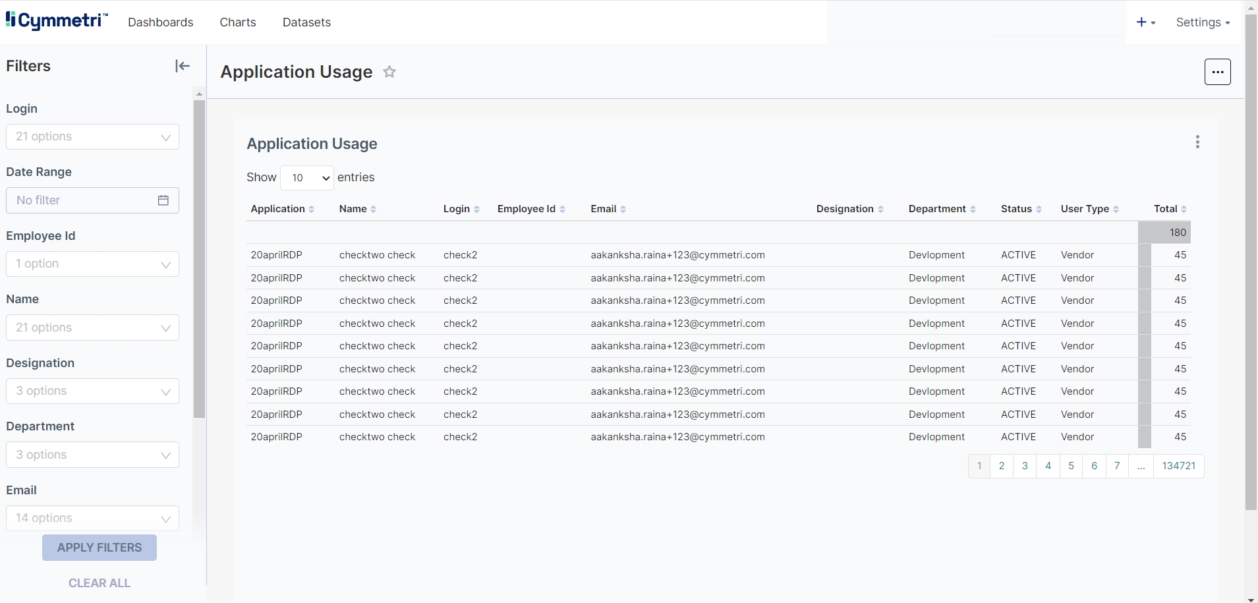Sort table by Status column

pyautogui.click(x=1021, y=209)
